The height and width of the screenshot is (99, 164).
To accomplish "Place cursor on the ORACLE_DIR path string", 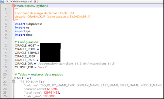I will pyautogui.click(x=76, y=64).
